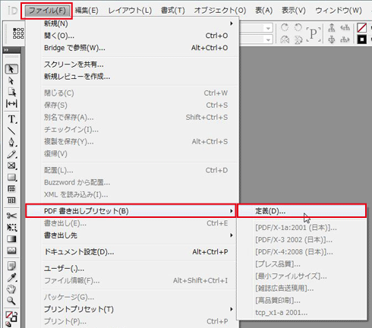The height and width of the screenshot is (328, 372).
Task: Pick the Horizontal Grid tool
Action: (x=11, y=189)
